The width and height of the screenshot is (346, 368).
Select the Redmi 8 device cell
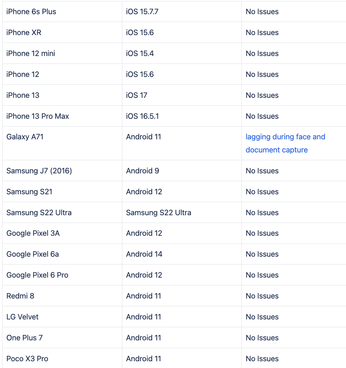[62, 296]
